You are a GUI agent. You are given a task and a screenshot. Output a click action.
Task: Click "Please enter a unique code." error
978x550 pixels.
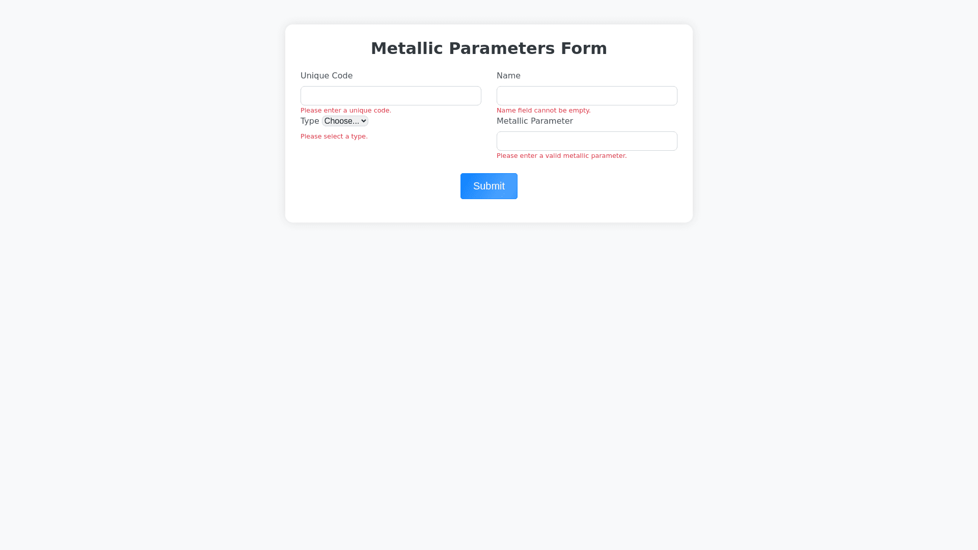pos(346,111)
